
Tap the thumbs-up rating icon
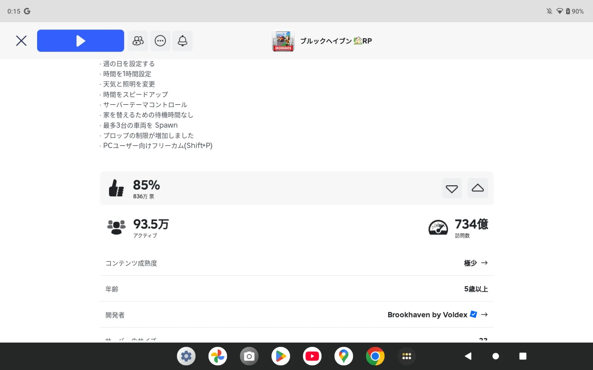pos(116,188)
